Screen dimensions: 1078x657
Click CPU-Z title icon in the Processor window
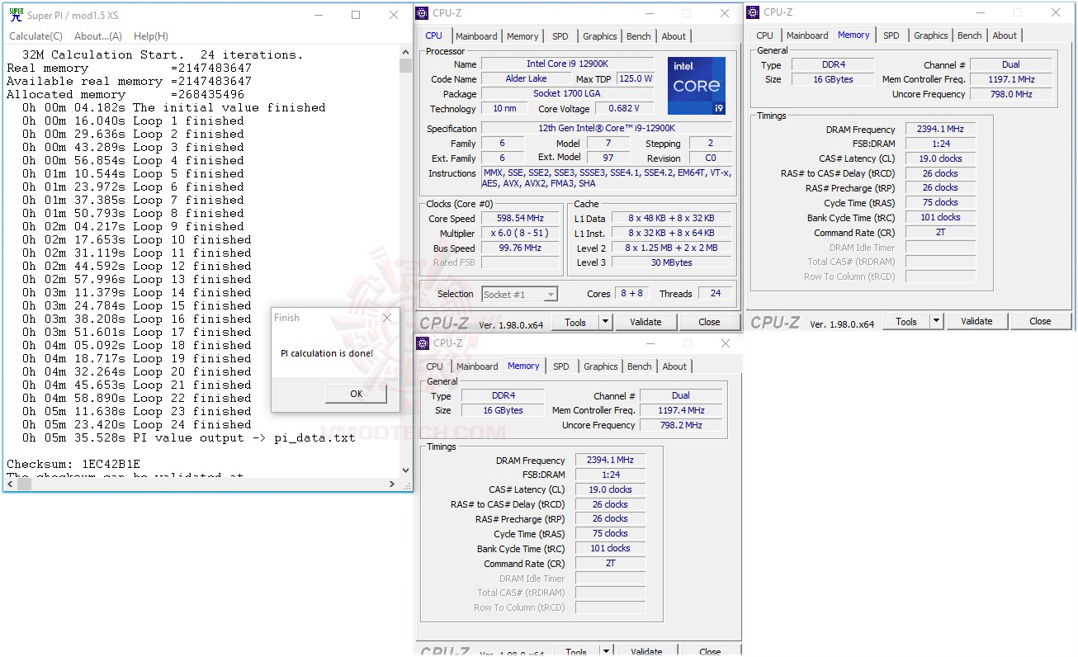click(423, 13)
